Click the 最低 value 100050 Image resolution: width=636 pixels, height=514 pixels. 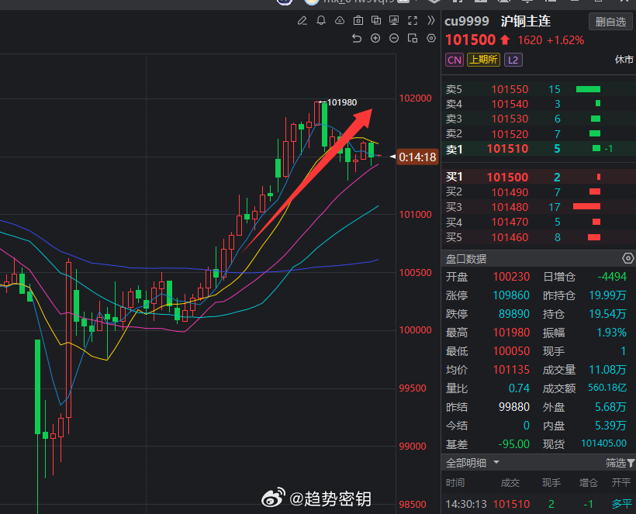click(x=511, y=351)
